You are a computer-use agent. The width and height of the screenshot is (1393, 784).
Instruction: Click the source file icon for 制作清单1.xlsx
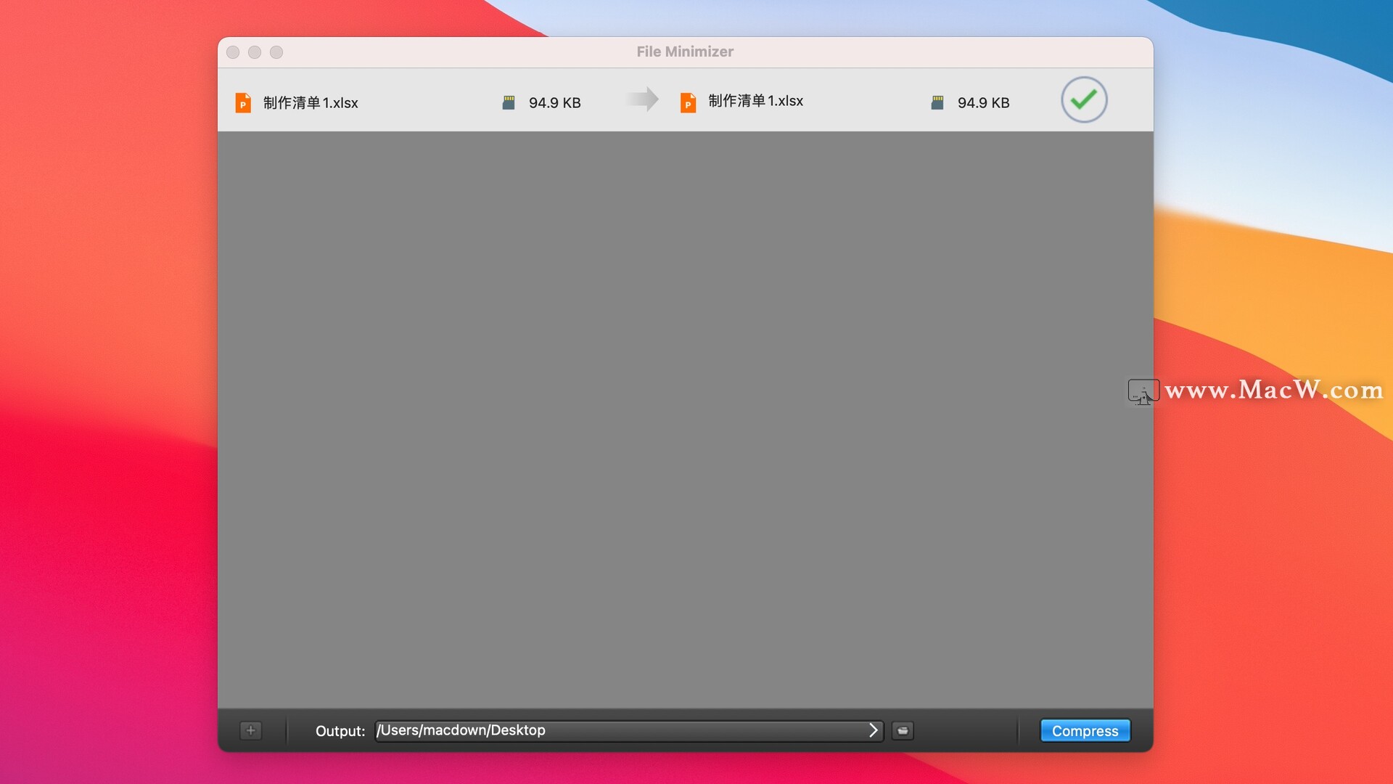tap(243, 103)
